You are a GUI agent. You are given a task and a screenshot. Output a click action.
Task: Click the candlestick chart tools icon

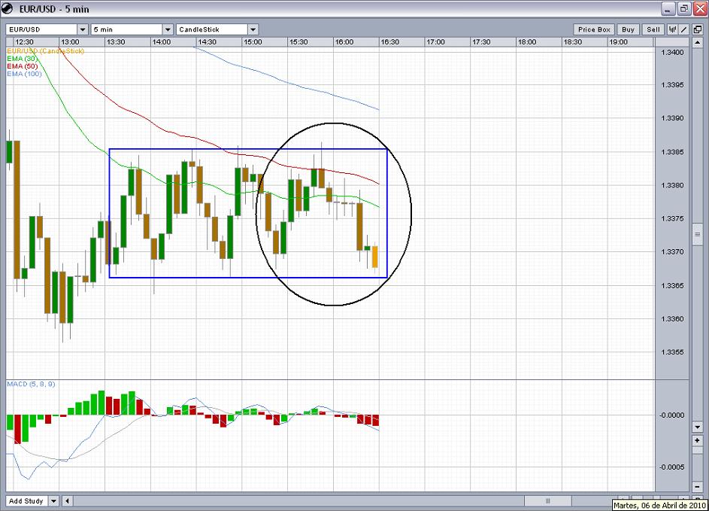pos(672,29)
